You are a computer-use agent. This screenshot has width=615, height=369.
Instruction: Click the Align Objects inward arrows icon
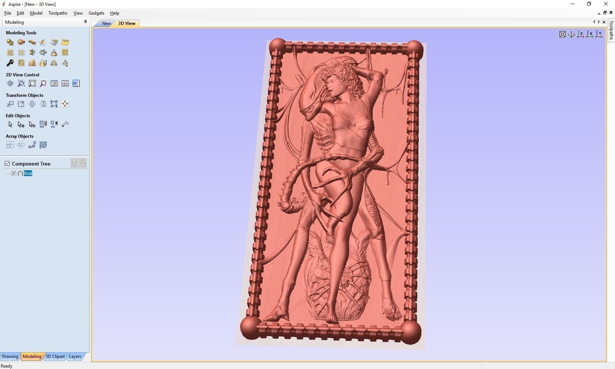(x=65, y=104)
